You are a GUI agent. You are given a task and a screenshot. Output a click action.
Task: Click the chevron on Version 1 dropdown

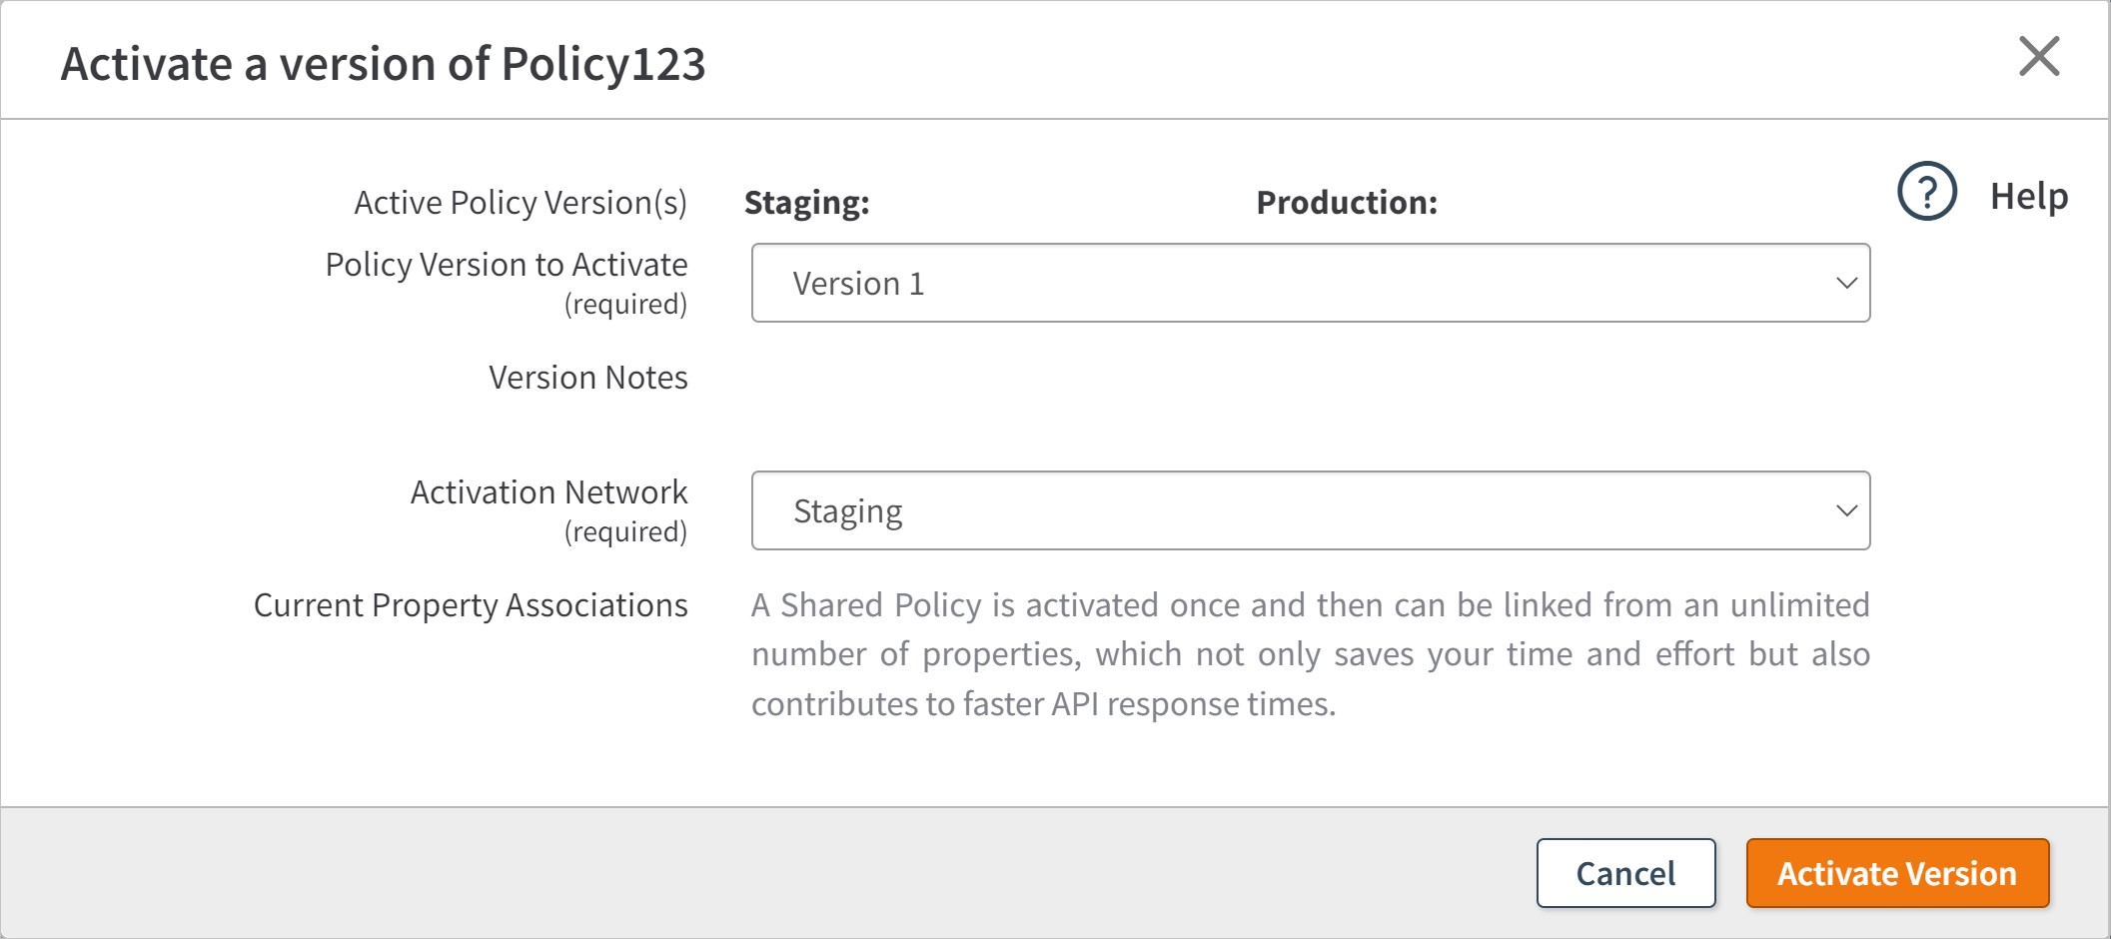pyautogui.click(x=1846, y=283)
